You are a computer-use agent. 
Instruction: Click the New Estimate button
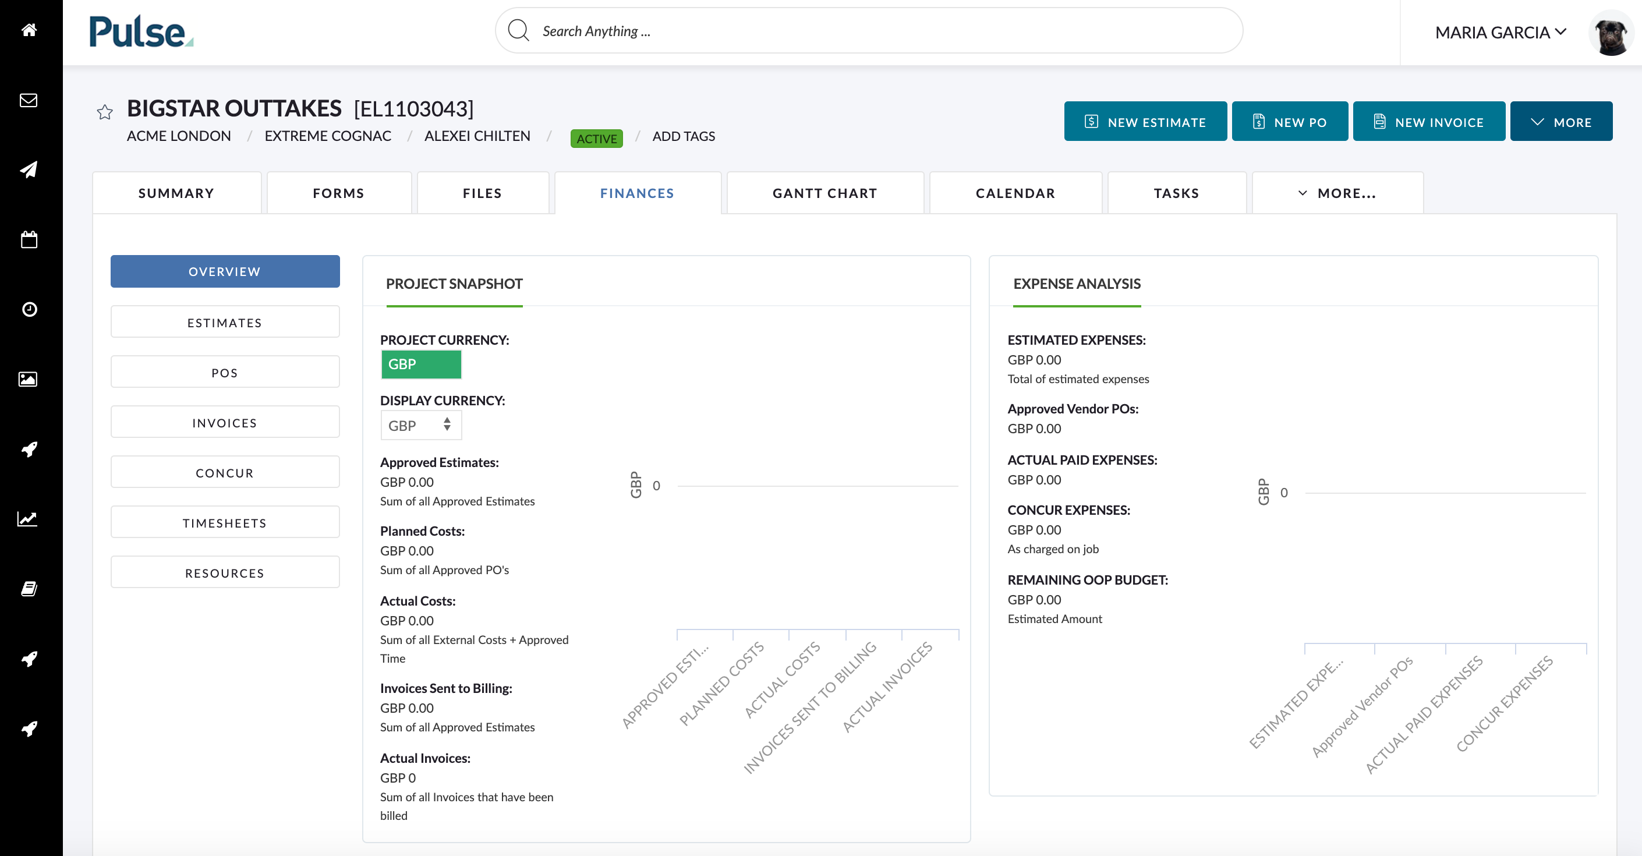(x=1145, y=122)
